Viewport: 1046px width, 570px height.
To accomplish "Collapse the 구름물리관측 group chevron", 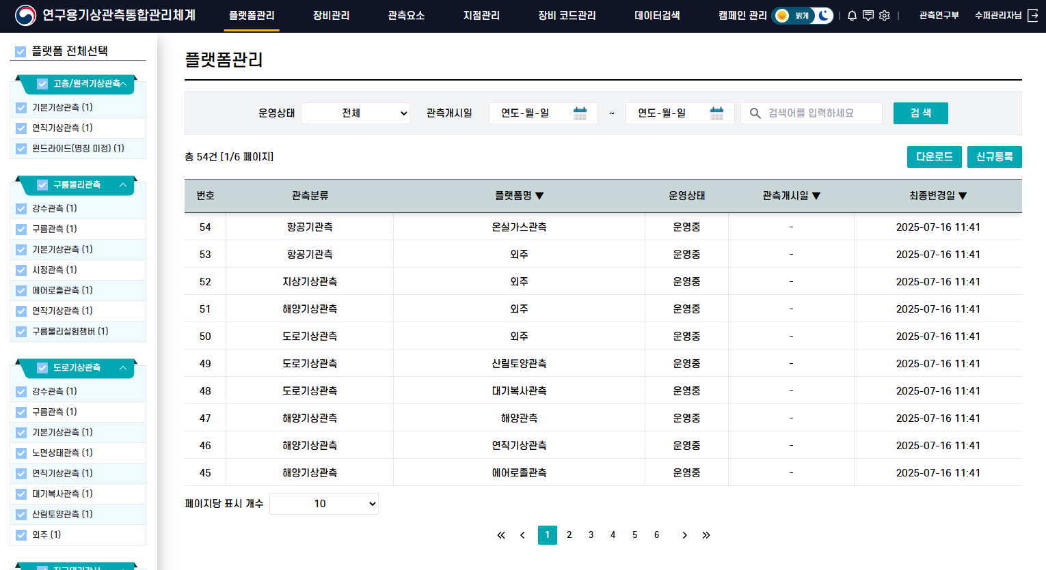I will (123, 185).
